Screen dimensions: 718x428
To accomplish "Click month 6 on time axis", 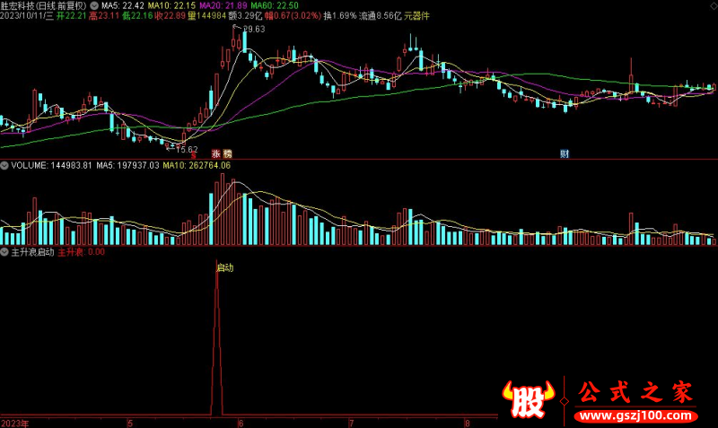I will tap(241, 424).
